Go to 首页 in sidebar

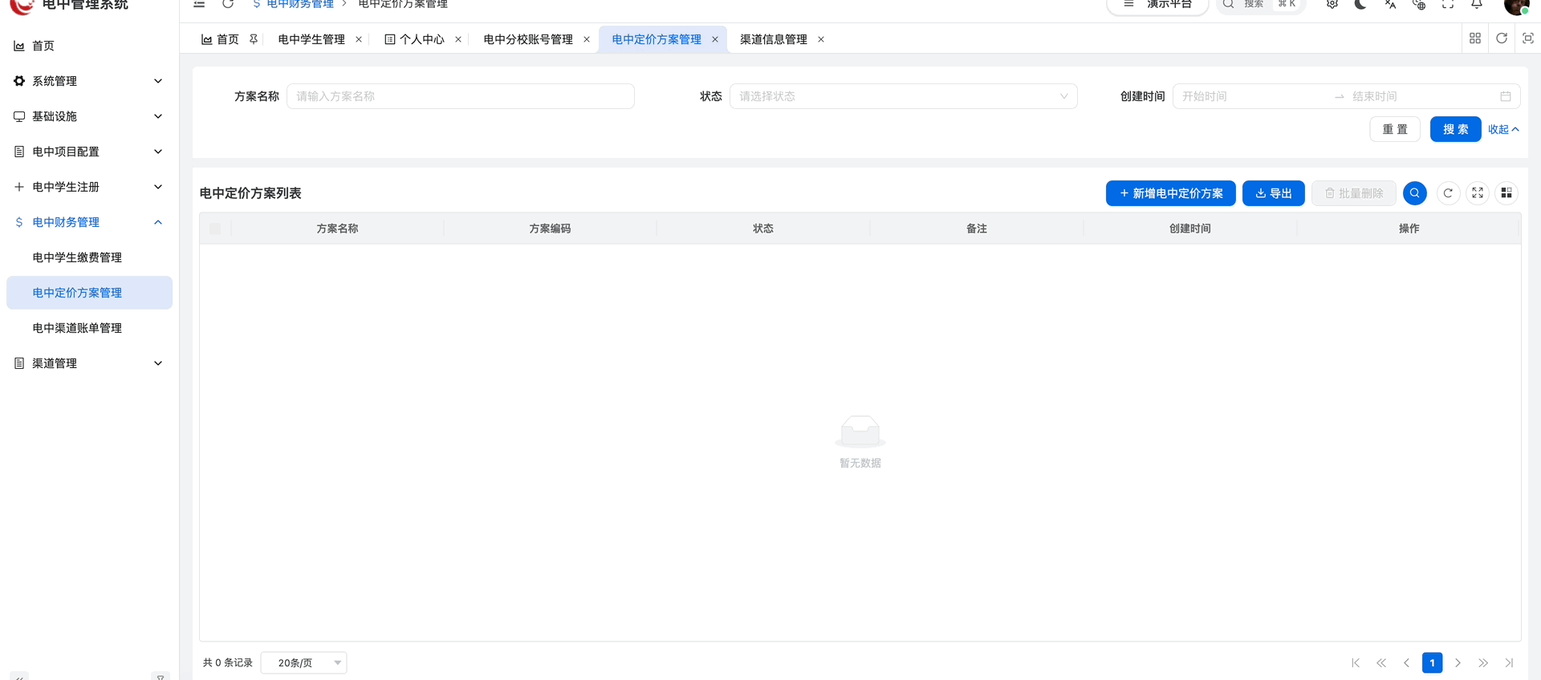tap(89, 46)
